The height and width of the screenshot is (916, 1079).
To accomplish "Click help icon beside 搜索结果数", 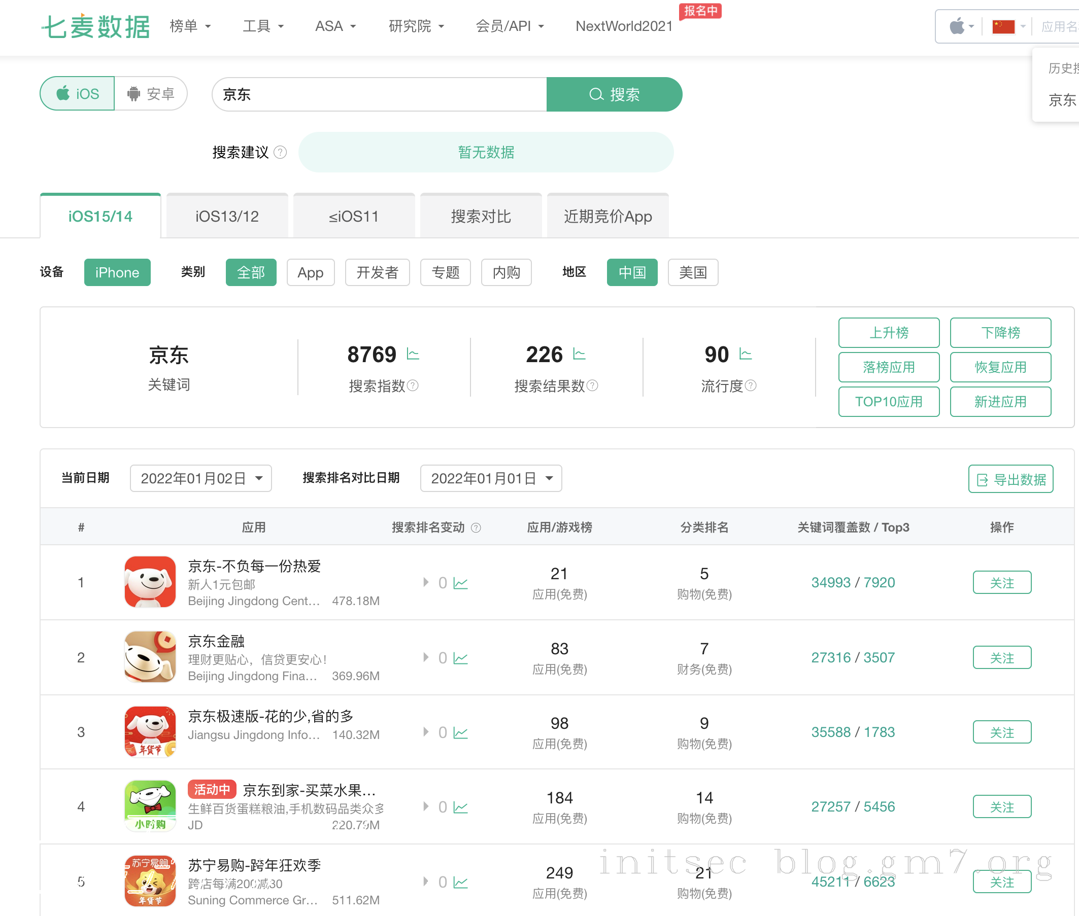I will point(592,385).
